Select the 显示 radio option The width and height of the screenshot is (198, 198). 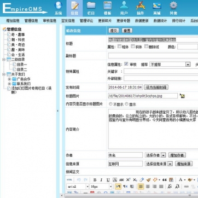click(126, 104)
